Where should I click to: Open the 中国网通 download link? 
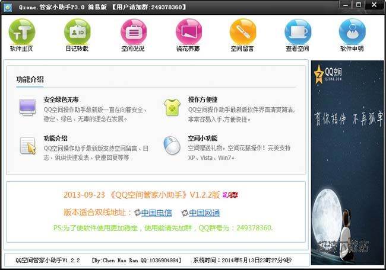(204, 213)
